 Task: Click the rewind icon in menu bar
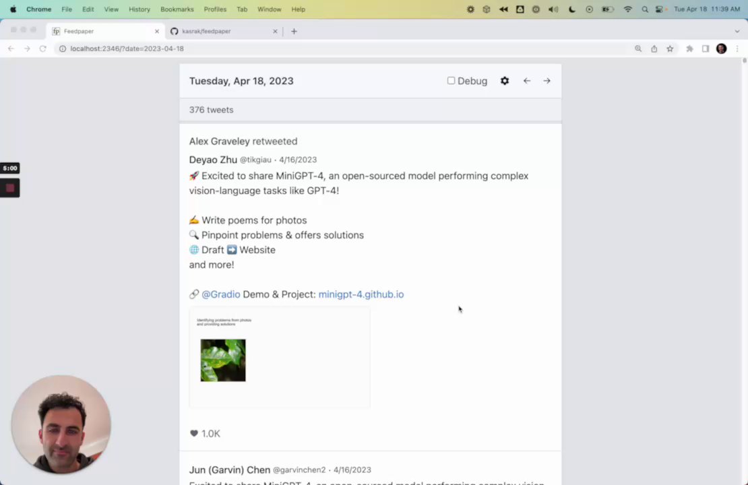[x=503, y=9]
